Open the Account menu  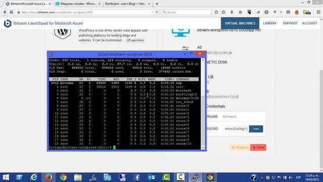pyautogui.click(x=309, y=23)
